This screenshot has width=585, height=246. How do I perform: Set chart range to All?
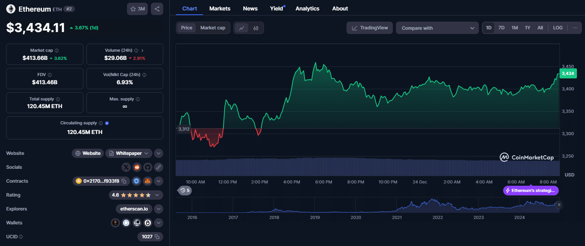click(x=540, y=28)
